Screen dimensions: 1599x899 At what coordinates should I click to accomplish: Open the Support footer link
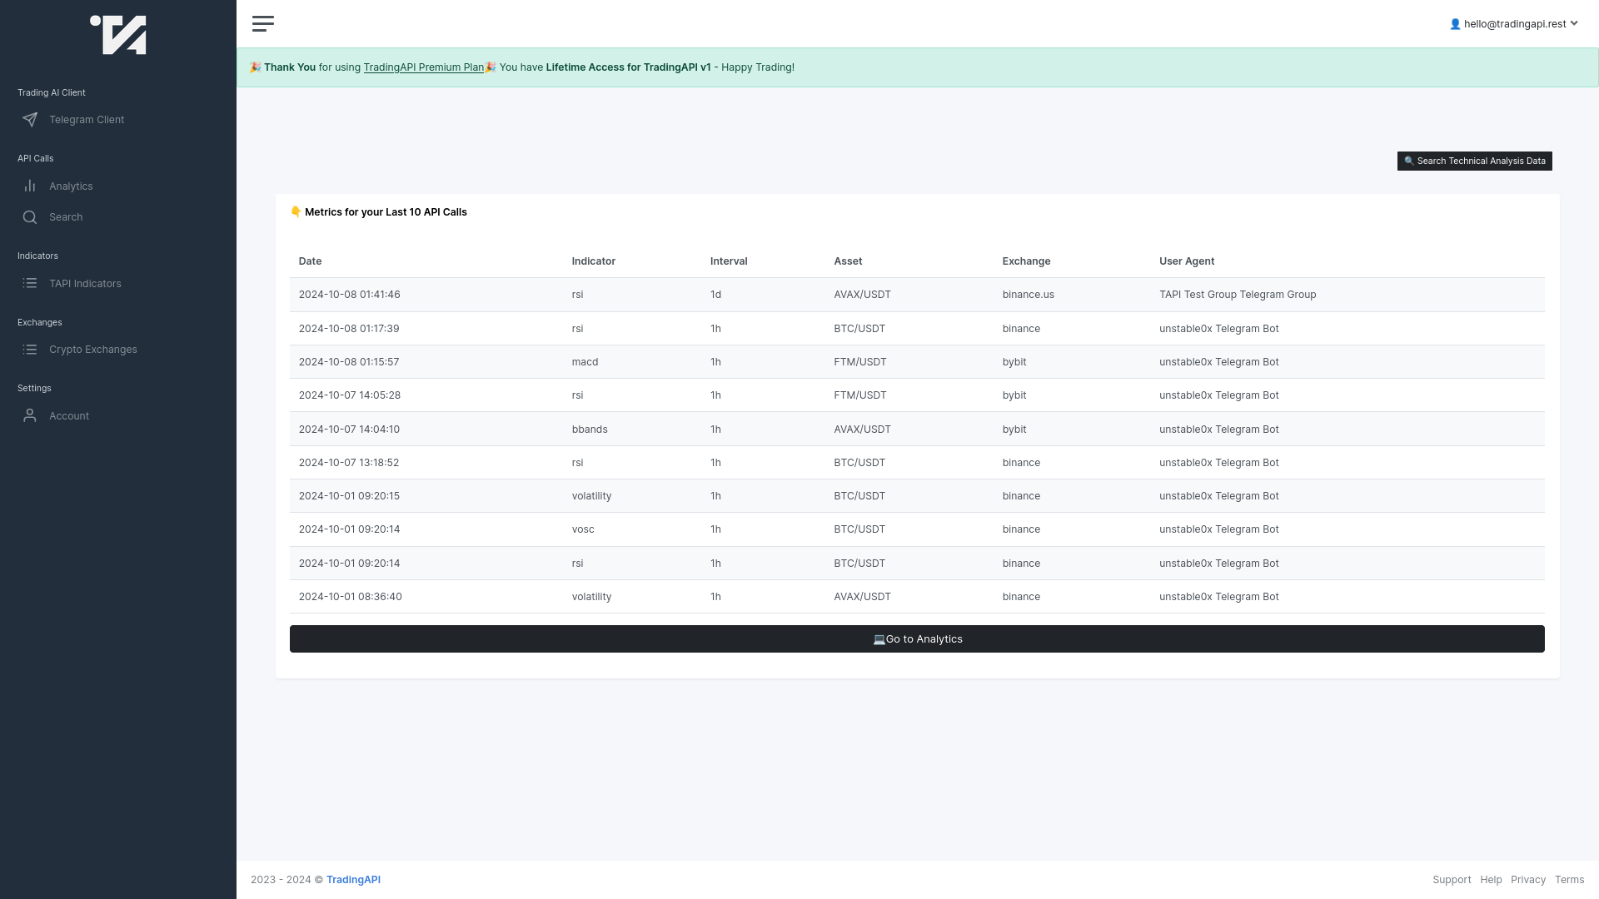(x=1452, y=880)
